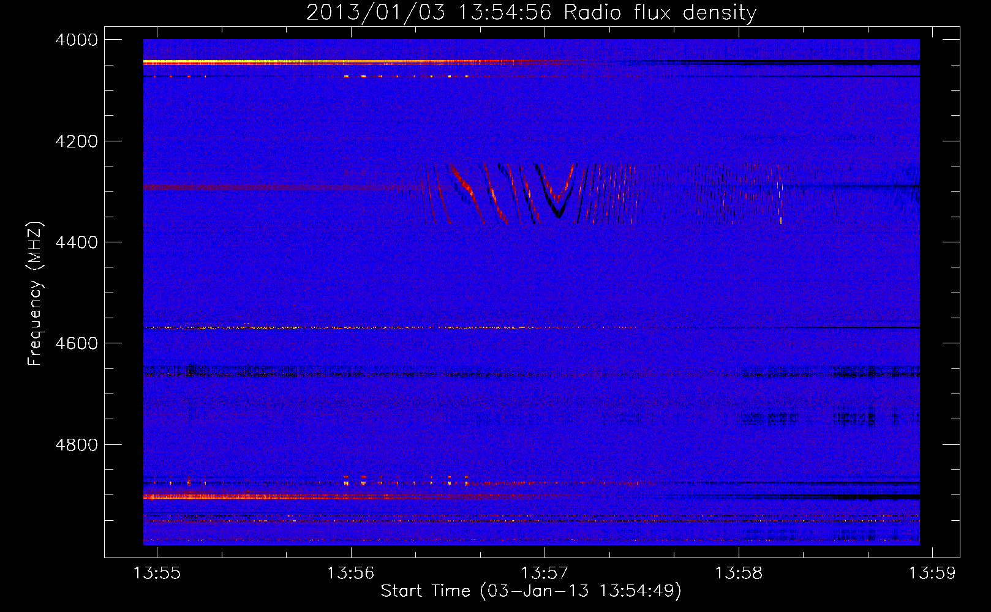Click the '13:59' time axis label
The image size is (991, 612).
(932, 573)
